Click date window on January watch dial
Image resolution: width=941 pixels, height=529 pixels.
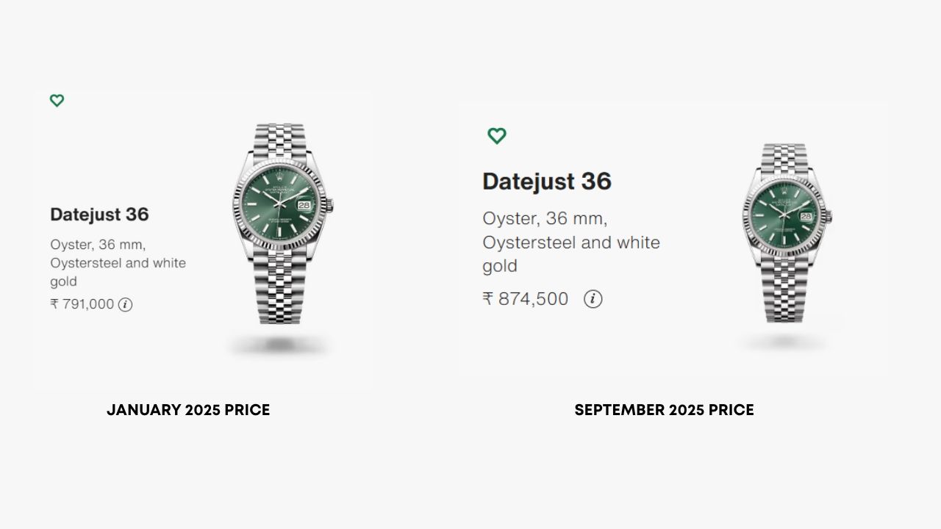click(304, 206)
